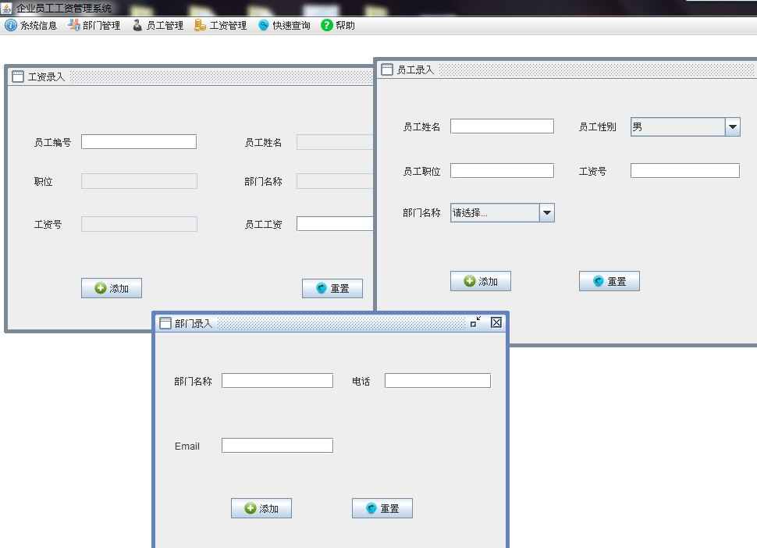Open the 请选择 department combo box
Image resolution: width=757 pixels, height=548 pixels.
[x=502, y=212]
